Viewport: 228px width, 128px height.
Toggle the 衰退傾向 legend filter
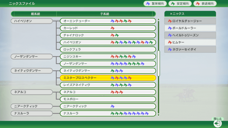[x=205, y=4]
